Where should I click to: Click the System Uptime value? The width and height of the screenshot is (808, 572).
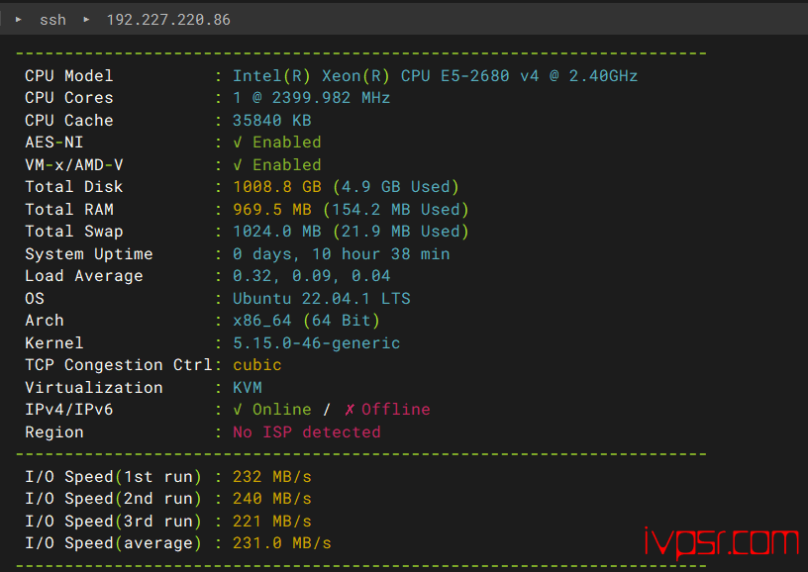pyautogui.click(x=342, y=254)
